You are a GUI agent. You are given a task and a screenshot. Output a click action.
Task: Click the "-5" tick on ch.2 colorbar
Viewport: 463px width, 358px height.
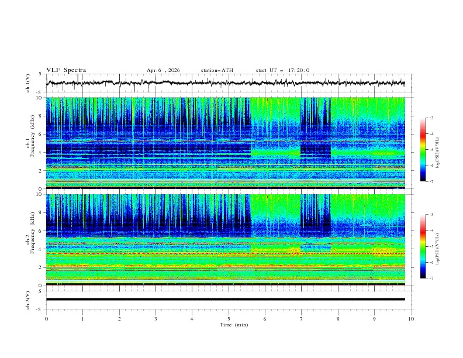pos(431,246)
